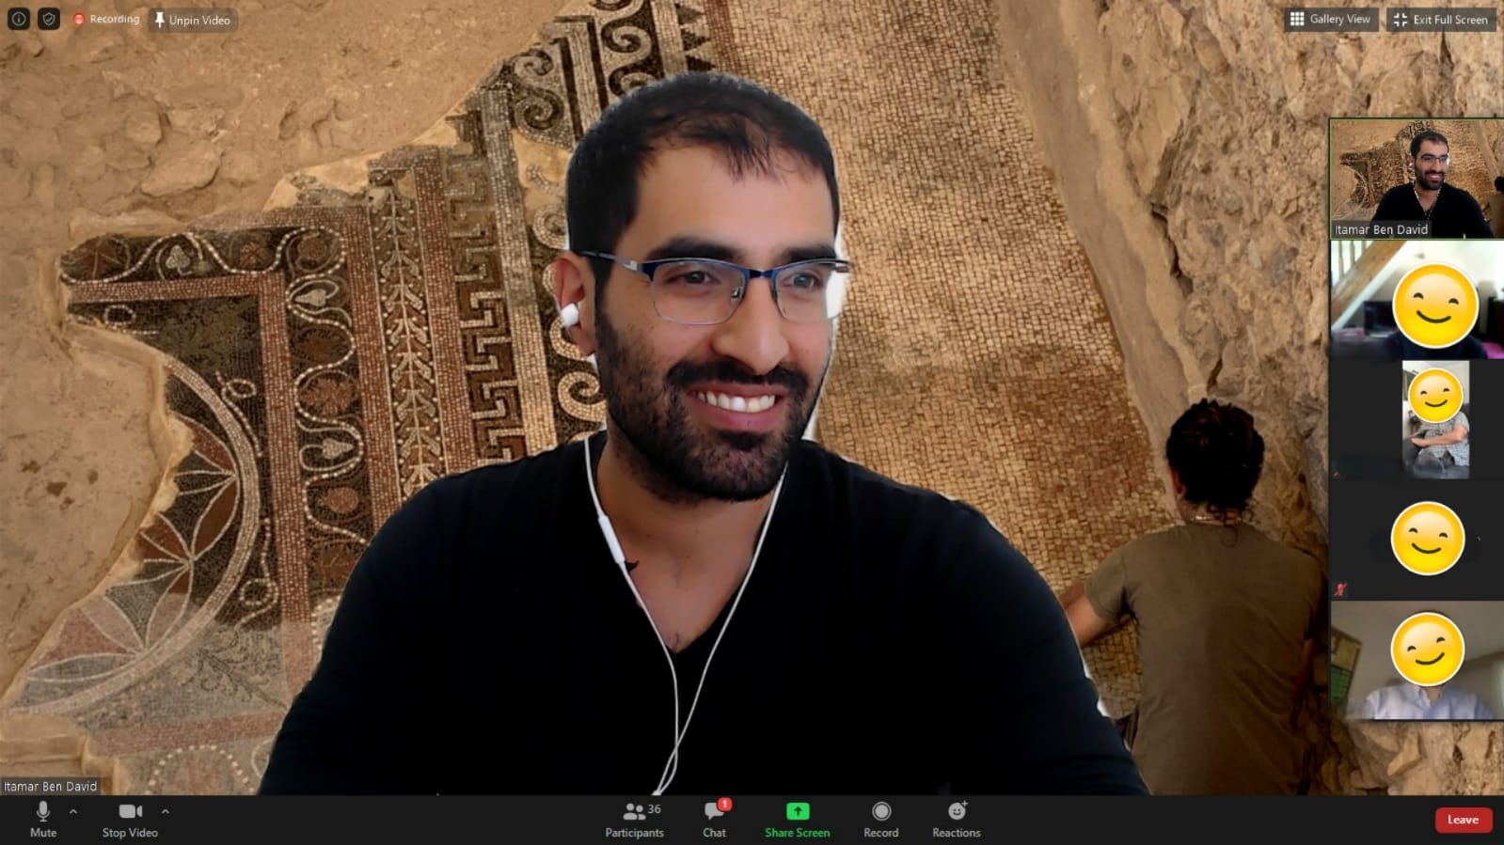Start sharing screen with Share Screen
The height and width of the screenshot is (845, 1504).
pos(797,820)
